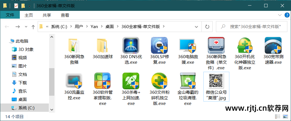The image size is (291, 121).
Task: Select the 360软件管家提取版.exe icon
Action: click(x=102, y=81)
